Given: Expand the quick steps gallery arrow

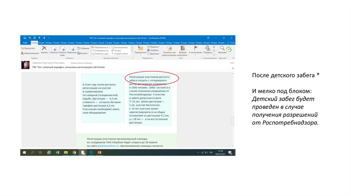Looking at the screenshot, I should tap(132, 54).
